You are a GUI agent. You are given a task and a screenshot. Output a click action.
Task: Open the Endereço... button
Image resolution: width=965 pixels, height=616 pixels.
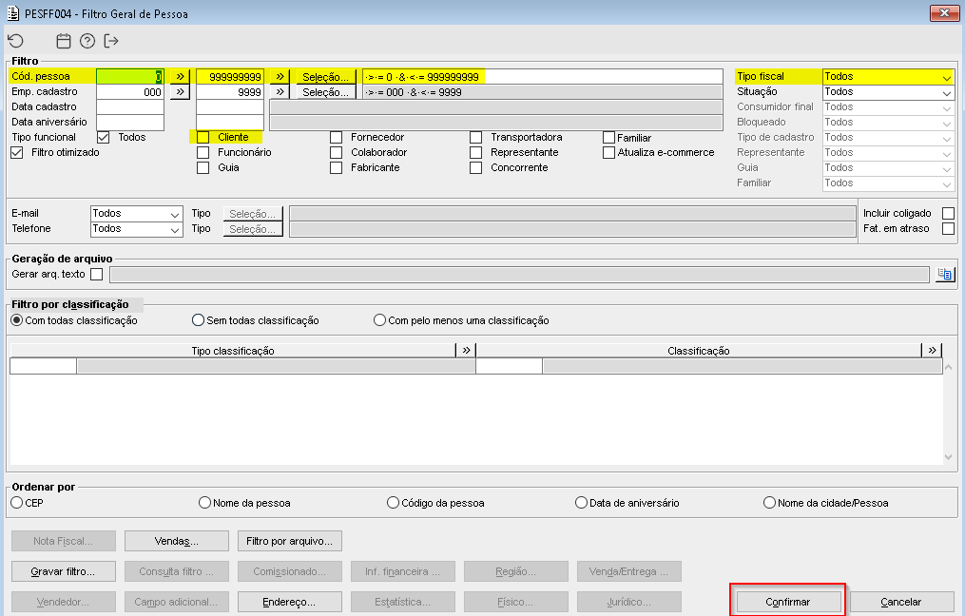pyautogui.click(x=290, y=601)
